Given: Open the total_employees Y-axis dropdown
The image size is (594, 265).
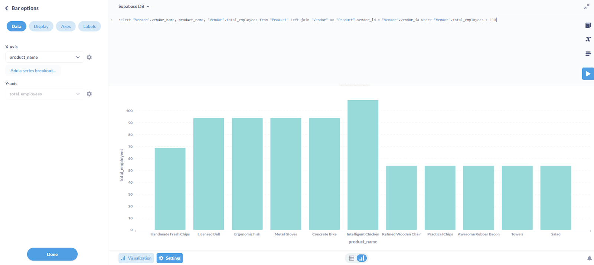Looking at the screenshot, I should (x=45, y=94).
